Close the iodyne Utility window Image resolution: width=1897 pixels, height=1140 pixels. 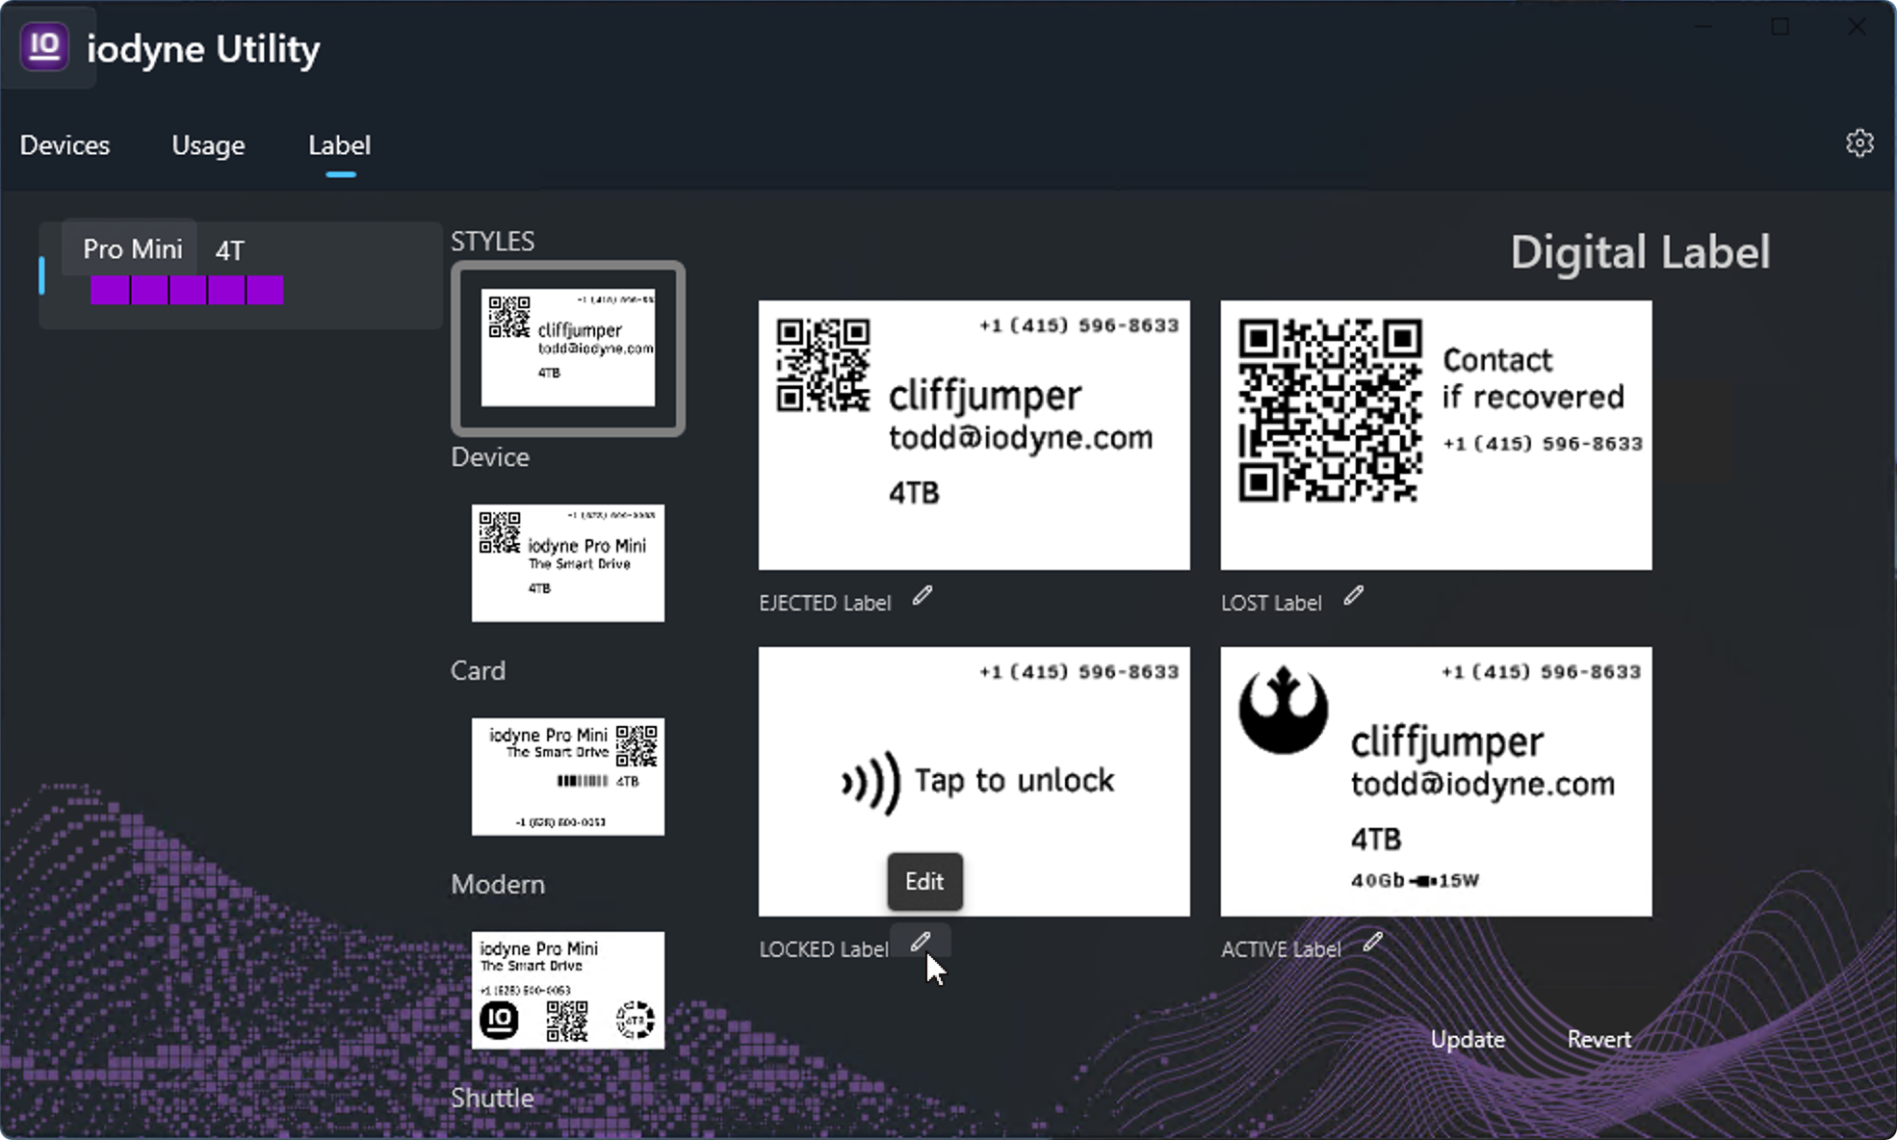click(x=1856, y=27)
